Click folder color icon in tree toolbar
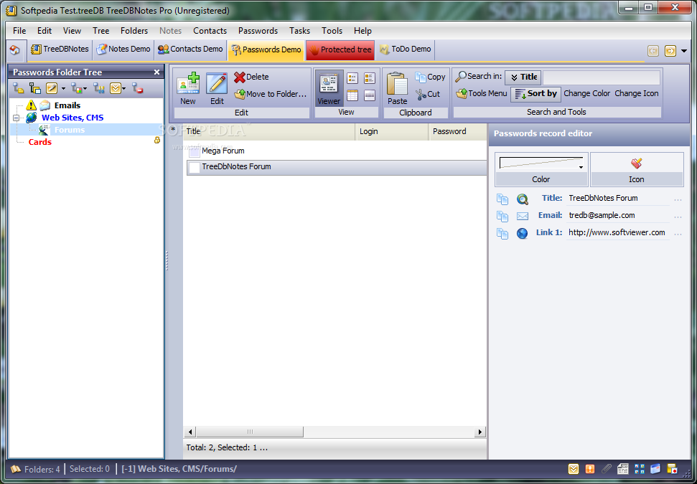 (x=77, y=88)
